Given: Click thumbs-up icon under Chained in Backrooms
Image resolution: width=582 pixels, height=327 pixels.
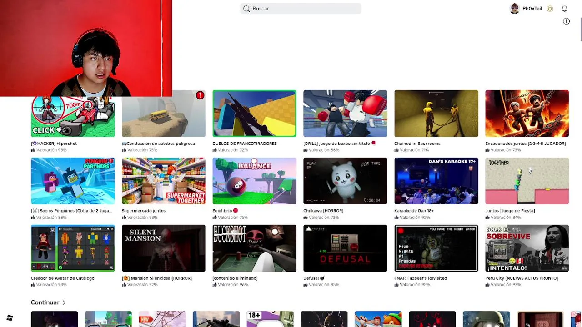Looking at the screenshot, I should point(397,150).
